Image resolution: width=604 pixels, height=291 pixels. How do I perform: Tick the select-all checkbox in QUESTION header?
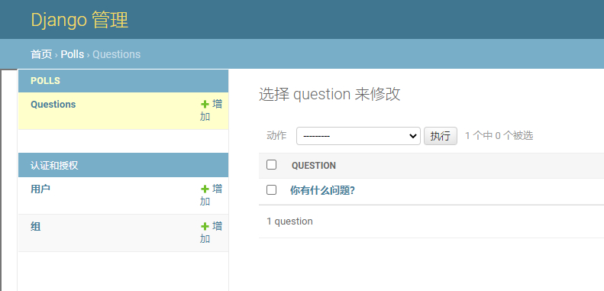pyautogui.click(x=272, y=165)
